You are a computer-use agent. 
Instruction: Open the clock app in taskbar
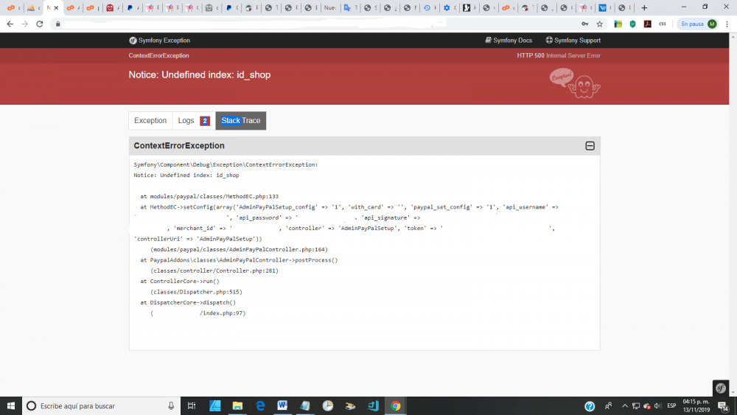(328, 405)
